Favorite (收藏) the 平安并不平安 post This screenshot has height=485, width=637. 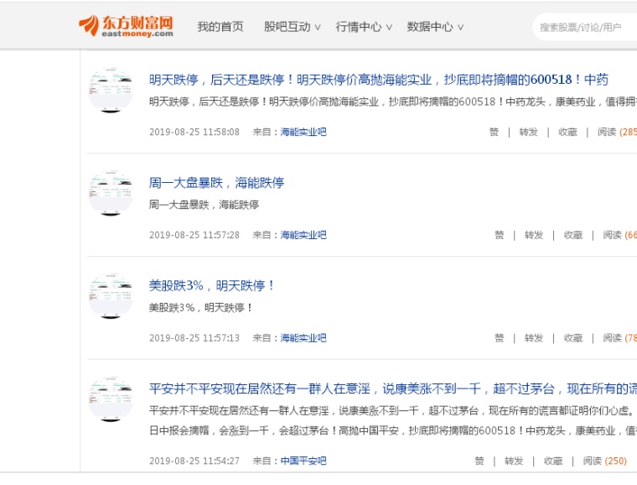(553, 461)
